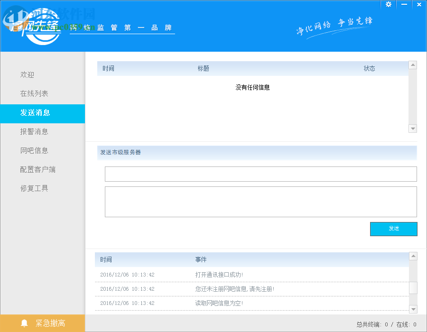Switch to the 欢迎 section
The image size is (427, 332).
pos(28,74)
